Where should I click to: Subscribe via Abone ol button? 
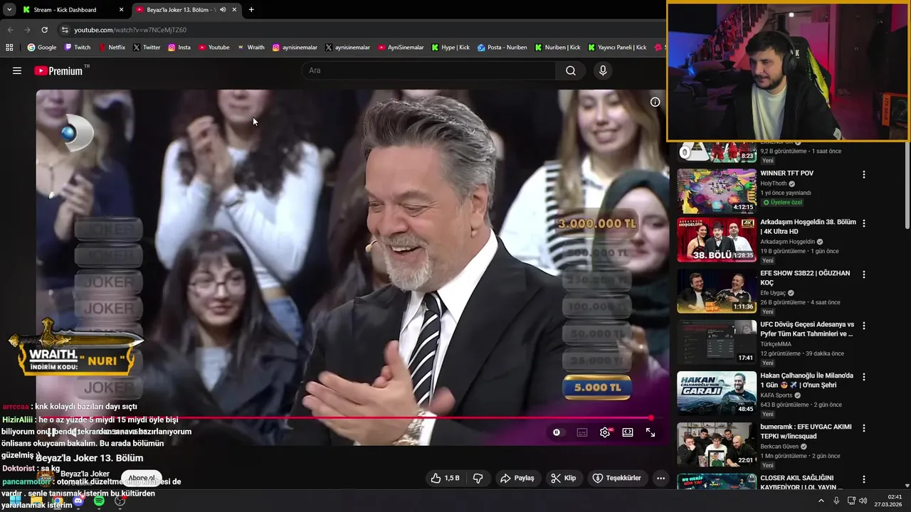point(142,478)
